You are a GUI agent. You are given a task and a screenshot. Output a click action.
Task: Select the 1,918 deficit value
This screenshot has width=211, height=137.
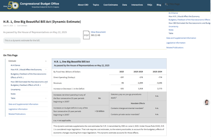click(x=141, y=89)
